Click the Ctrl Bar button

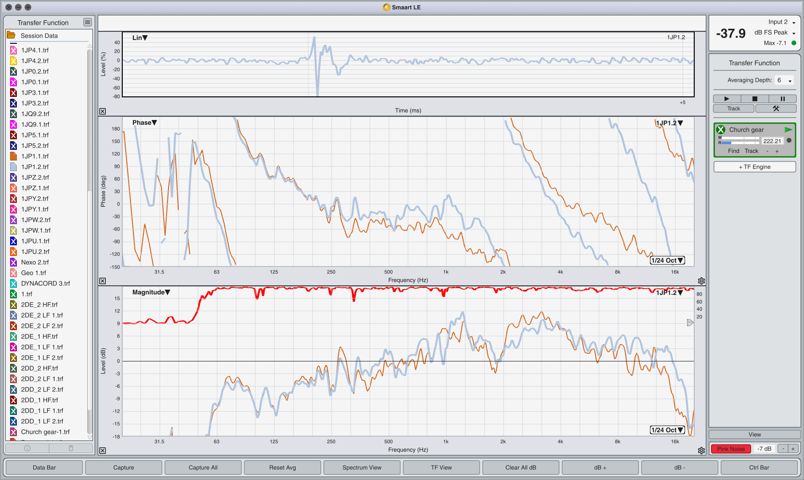coord(759,467)
